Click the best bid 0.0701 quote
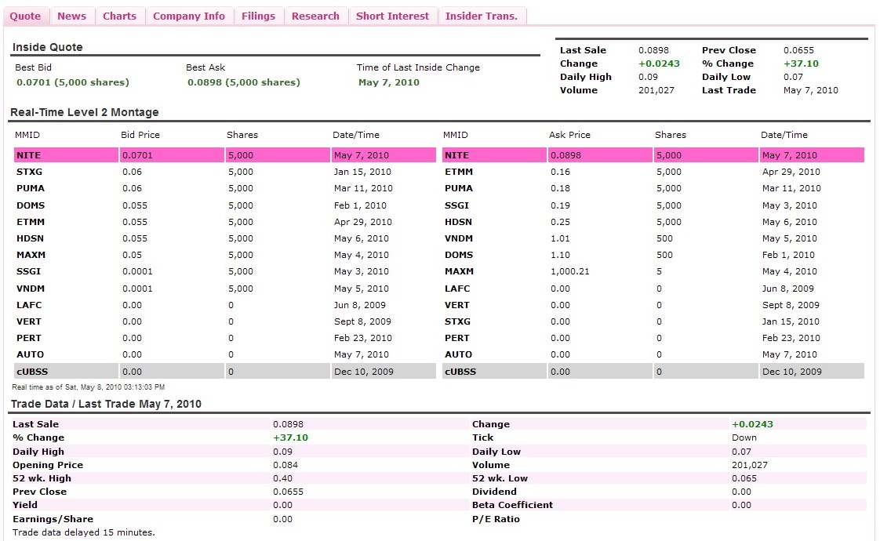This screenshot has width=880, height=541. (72, 82)
